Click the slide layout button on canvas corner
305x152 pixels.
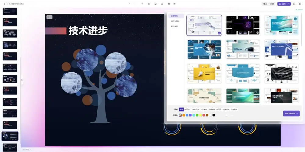click(49, 17)
